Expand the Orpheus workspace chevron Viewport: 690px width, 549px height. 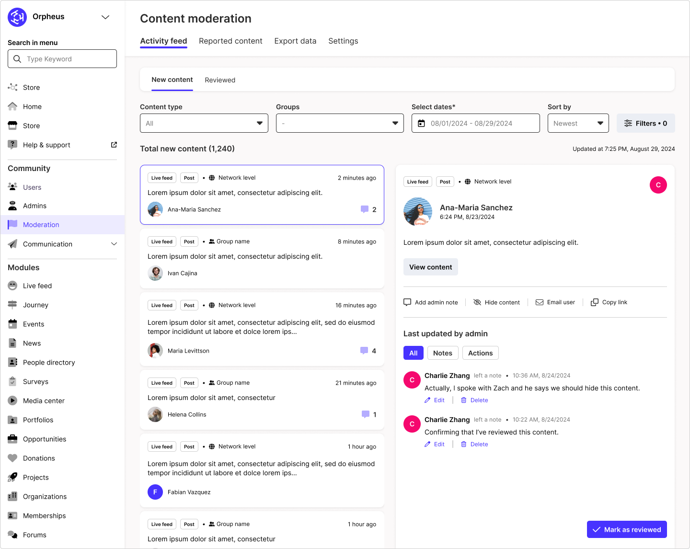point(105,17)
